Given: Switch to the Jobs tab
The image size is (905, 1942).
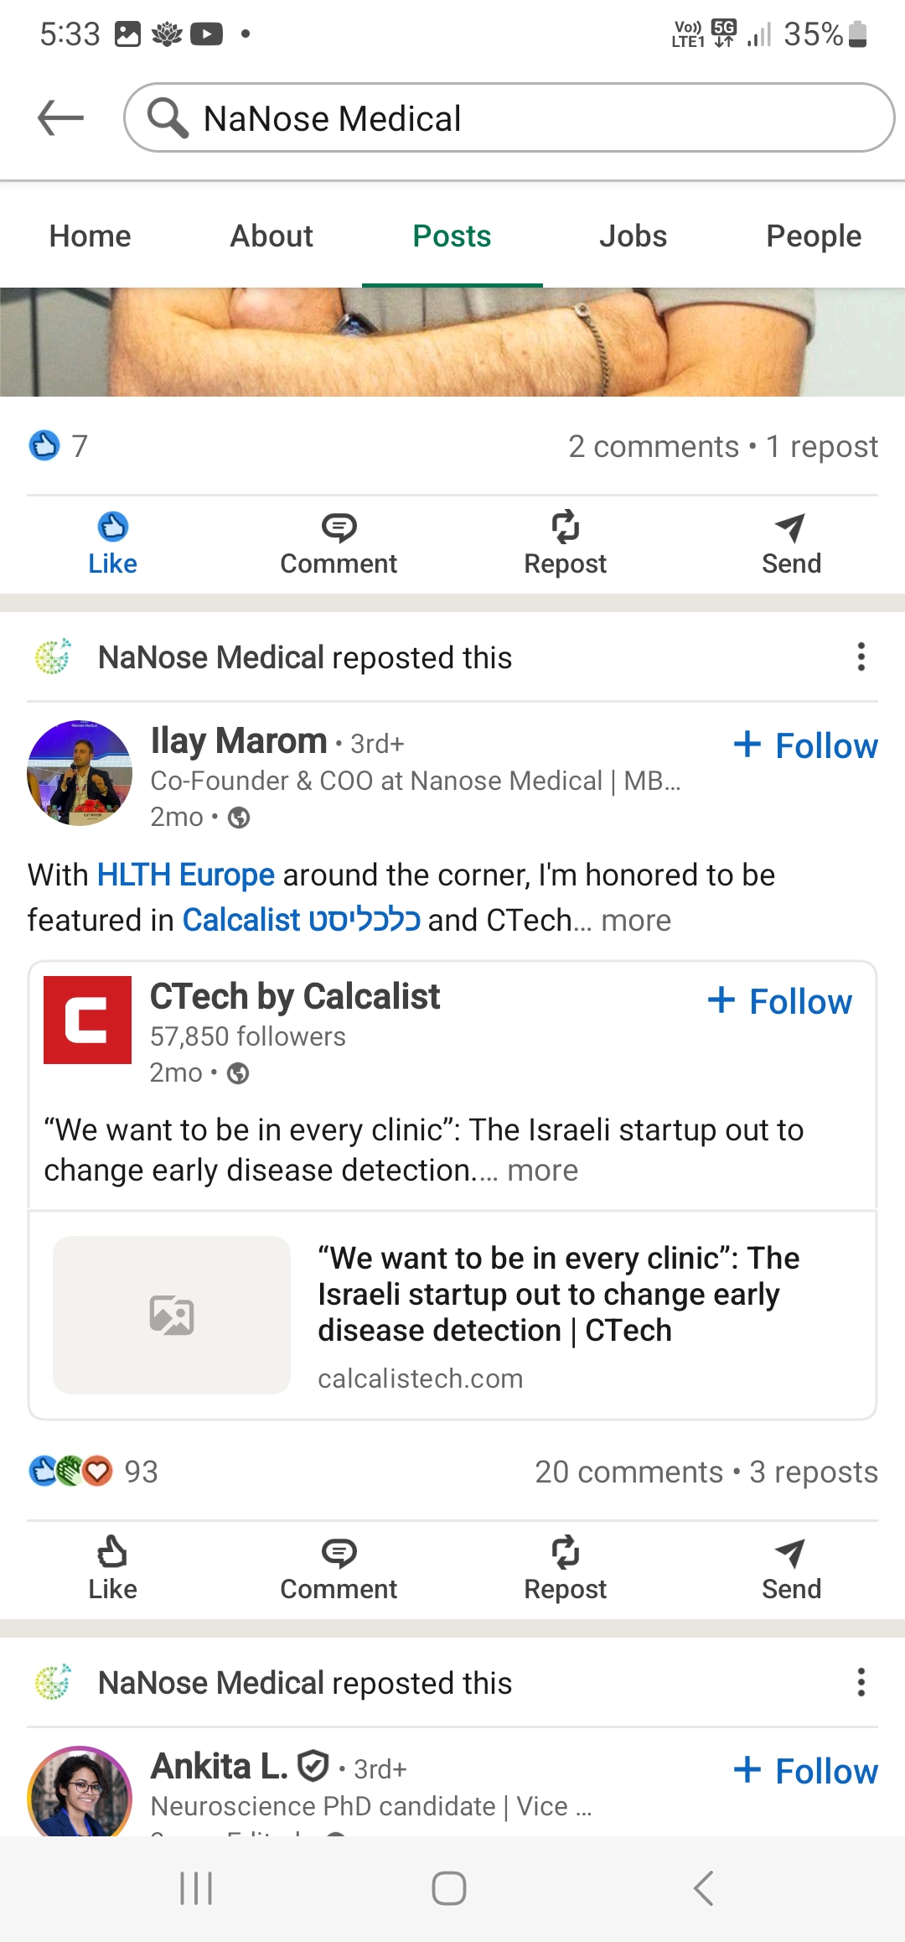Looking at the screenshot, I should tap(633, 236).
